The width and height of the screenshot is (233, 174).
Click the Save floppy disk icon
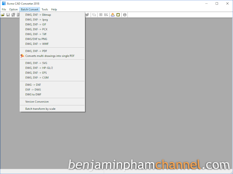[x=8, y=15]
